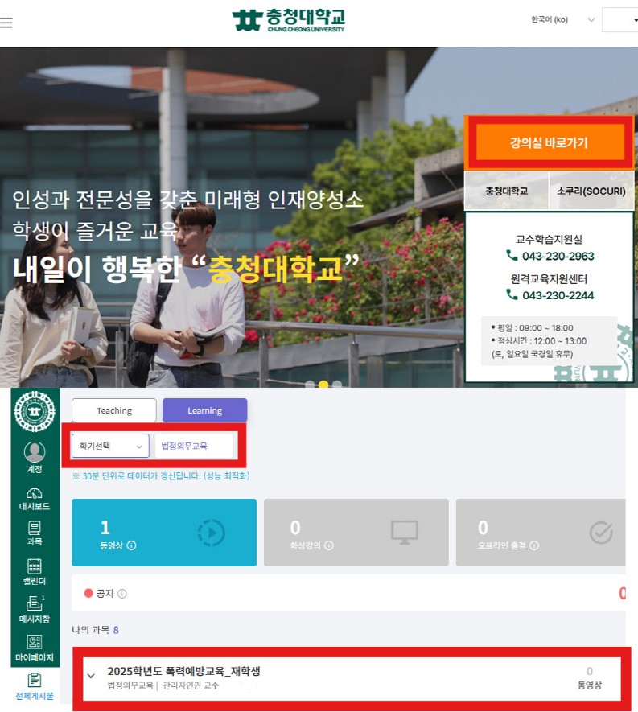This screenshot has height=712, width=638.
Task: Click the info icon beside 공지
Action: (x=122, y=594)
